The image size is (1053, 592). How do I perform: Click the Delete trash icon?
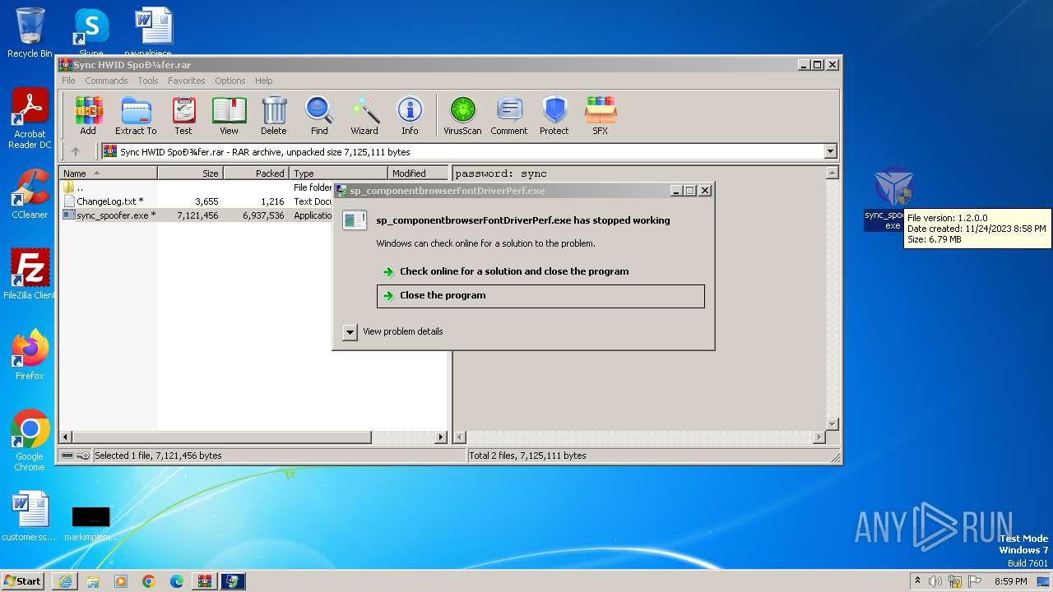point(274,116)
